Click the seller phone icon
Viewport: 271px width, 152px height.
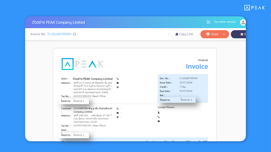pos(117,79)
